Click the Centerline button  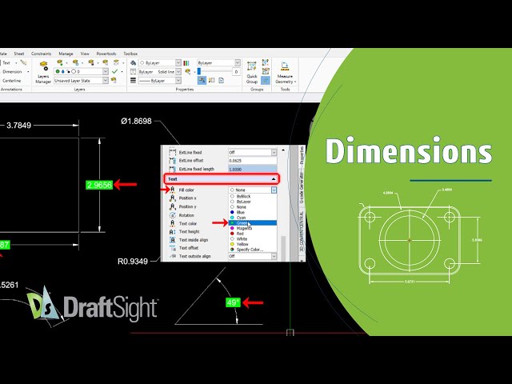11,80
